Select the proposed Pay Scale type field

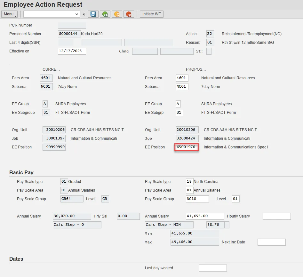pos(189,182)
